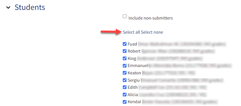Click the Keaton student name label
This screenshot has width=241, height=106.
[x=134, y=73]
